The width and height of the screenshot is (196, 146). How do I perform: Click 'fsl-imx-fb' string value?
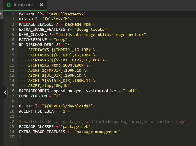point(56,19)
